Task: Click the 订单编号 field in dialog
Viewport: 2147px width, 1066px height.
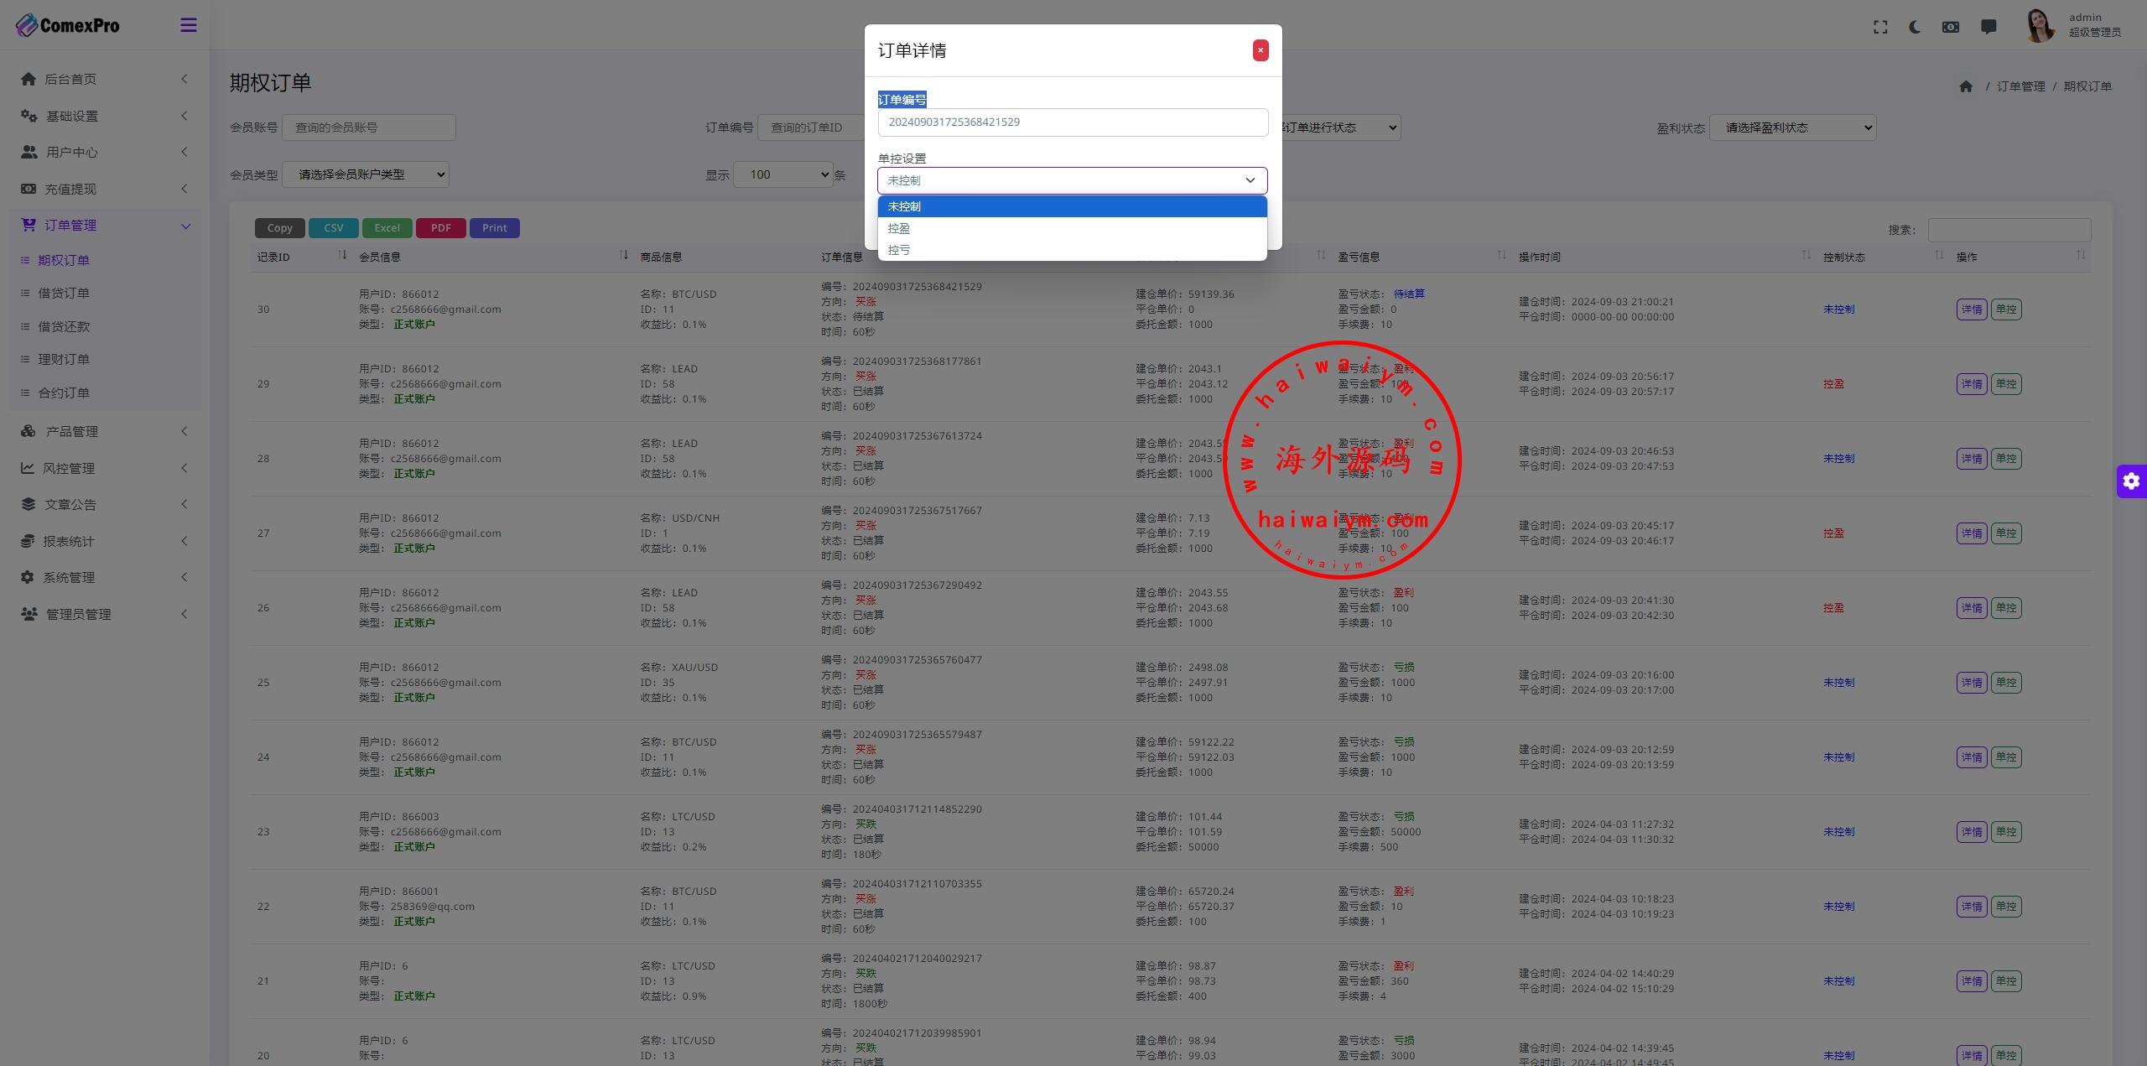Action: (x=1072, y=122)
